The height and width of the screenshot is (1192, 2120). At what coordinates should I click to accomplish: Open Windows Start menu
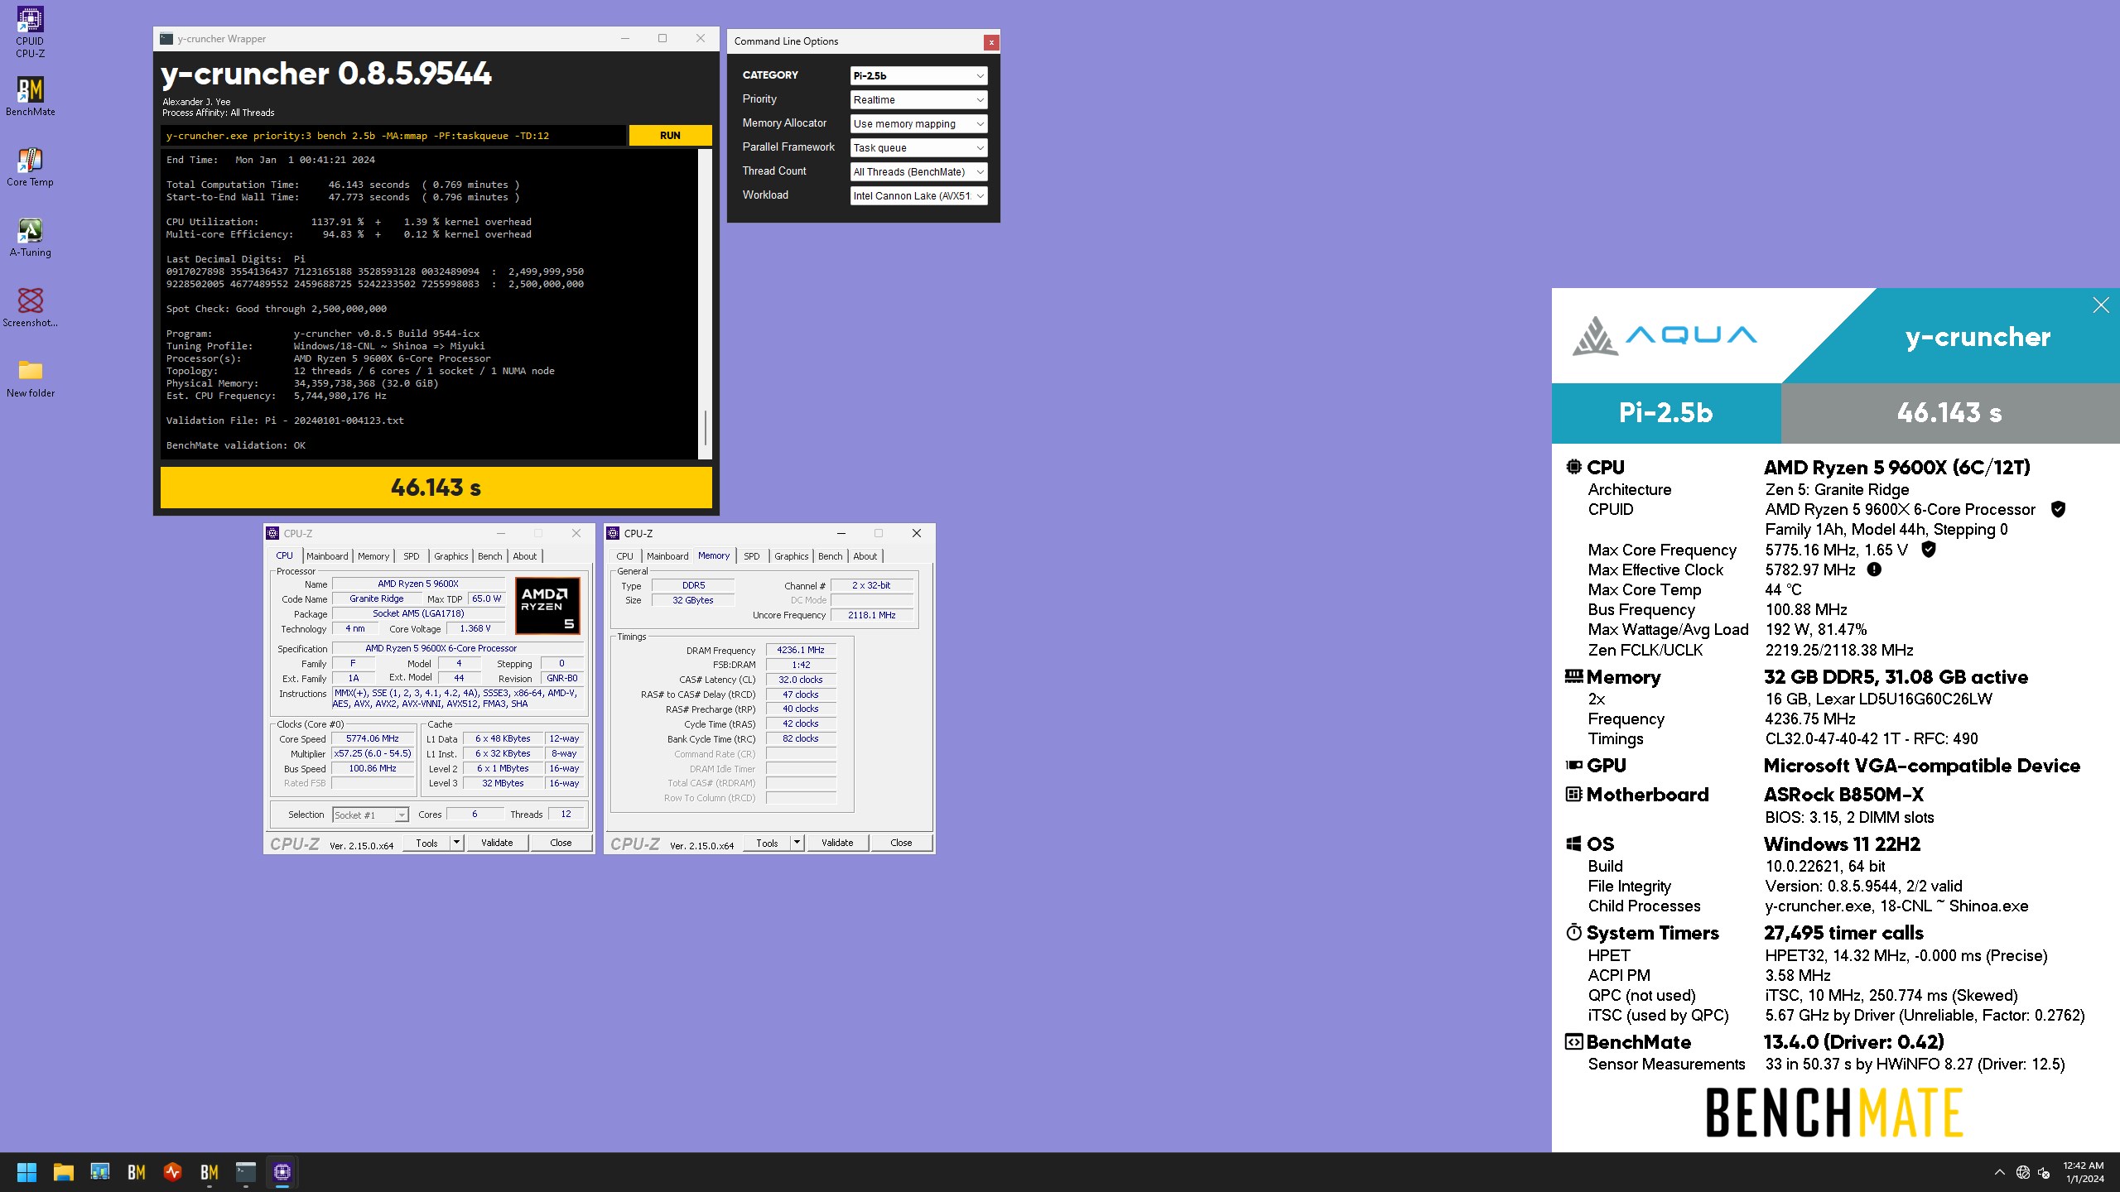coord(26,1172)
